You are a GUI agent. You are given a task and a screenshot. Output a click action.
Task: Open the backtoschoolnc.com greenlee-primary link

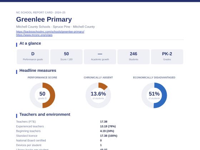pos(50,31)
